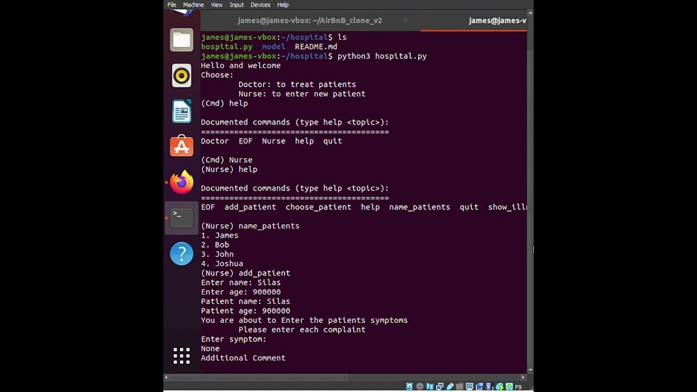Open the Show Applications grid
The height and width of the screenshot is (392, 697).
click(181, 356)
